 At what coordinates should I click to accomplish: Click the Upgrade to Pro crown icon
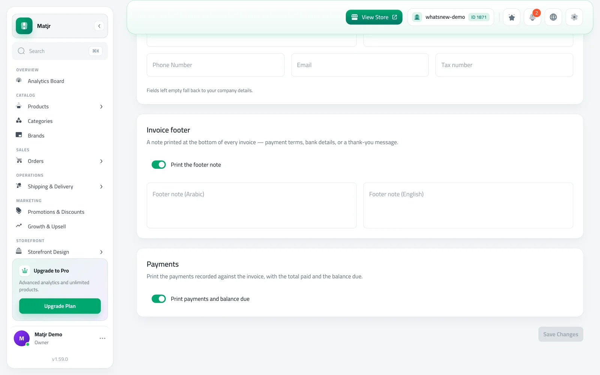[x=25, y=270]
